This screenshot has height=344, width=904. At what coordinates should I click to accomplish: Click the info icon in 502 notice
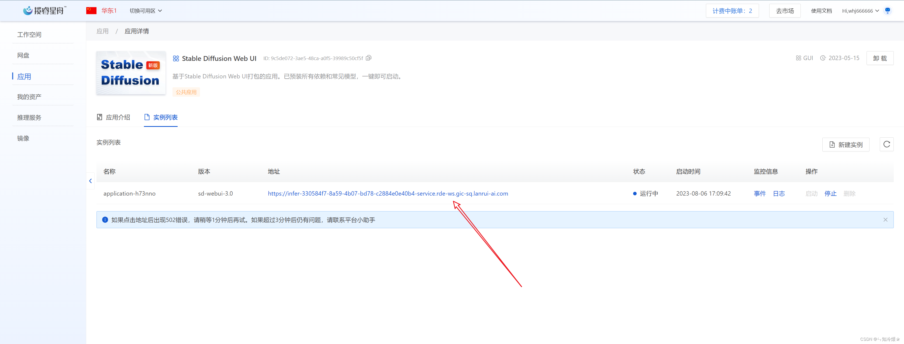[x=105, y=220]
